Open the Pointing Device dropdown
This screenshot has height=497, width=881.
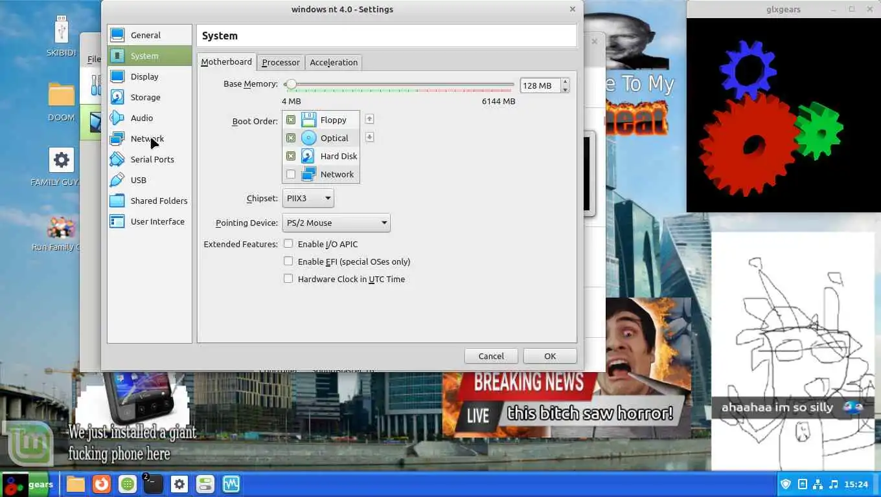(336, 223)
